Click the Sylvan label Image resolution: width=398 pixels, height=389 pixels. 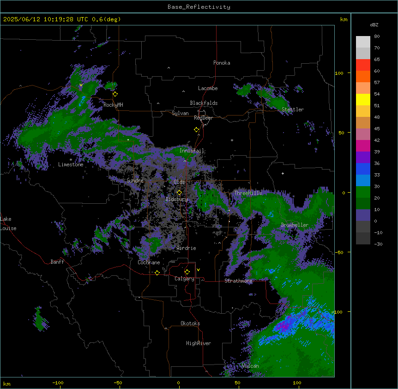coord(180,113)
